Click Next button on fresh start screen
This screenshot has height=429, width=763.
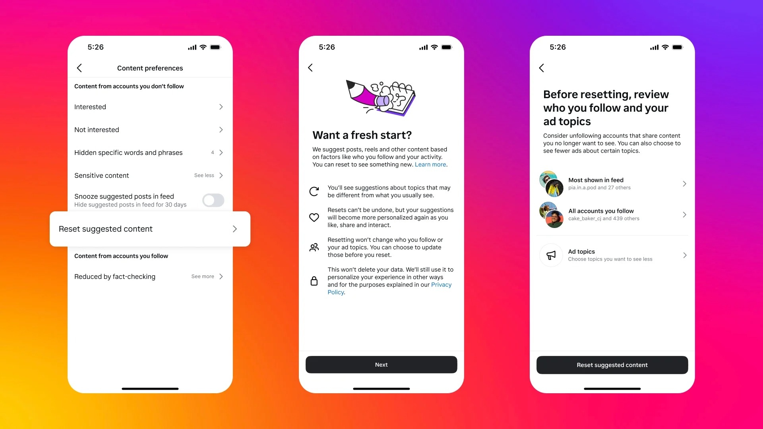point(381,365)
